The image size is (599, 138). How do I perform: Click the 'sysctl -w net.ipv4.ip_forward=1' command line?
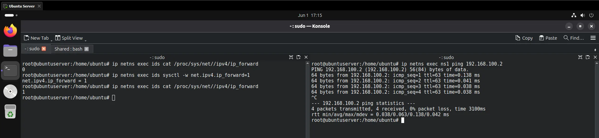pyautogui.click(x=136, y=75)
